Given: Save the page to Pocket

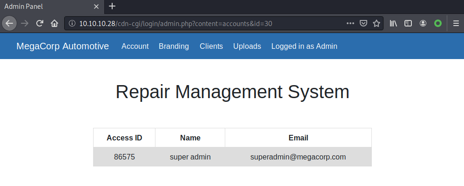Looking at the screenshot, I should 364,23.
